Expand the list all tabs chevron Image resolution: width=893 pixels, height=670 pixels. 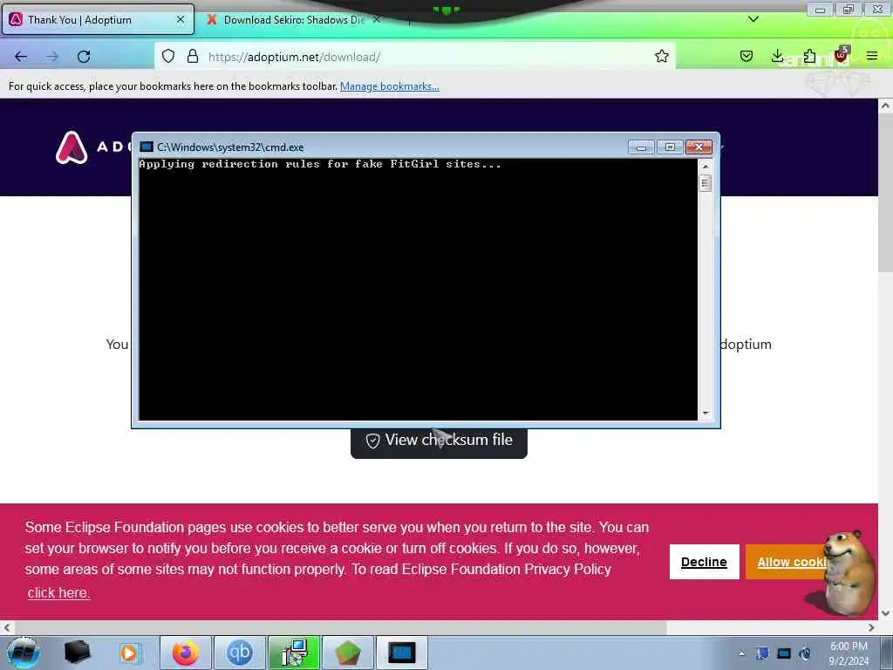coord(753,19)
